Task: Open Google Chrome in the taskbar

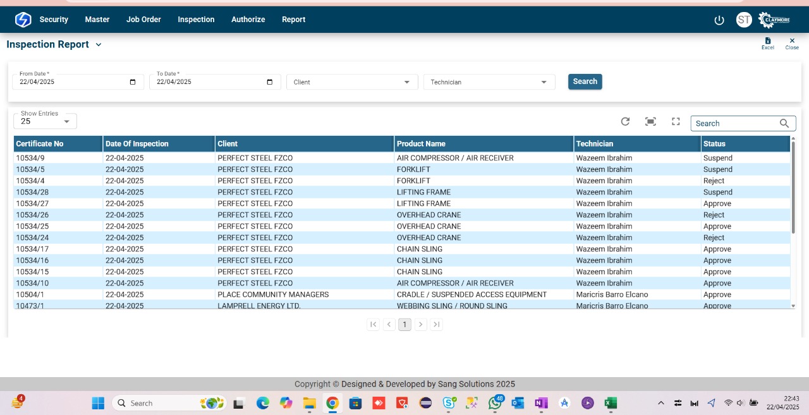Action: point(332,403)
